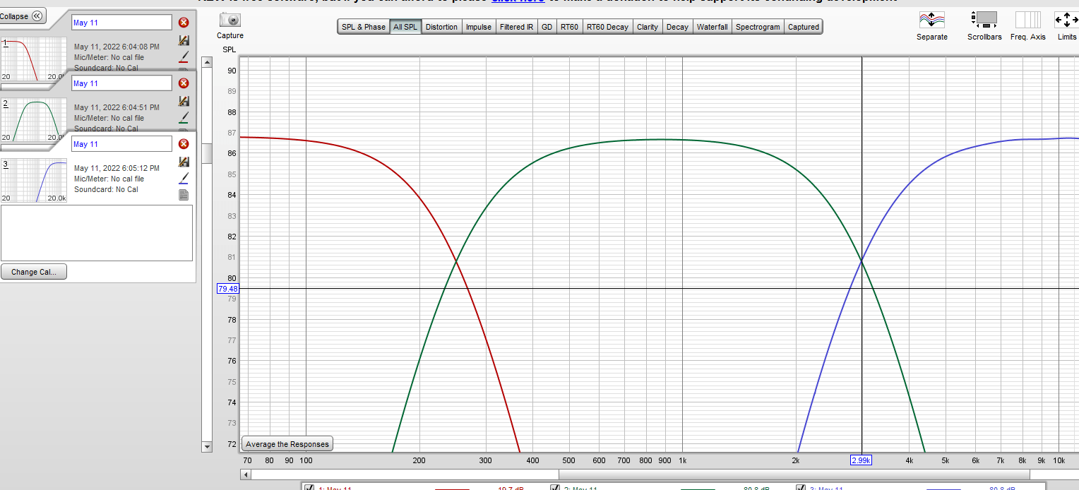Viewport: 1079px width, 490px height.
Task: Collapse the measurements panel
Action: [x=23, y=16]
